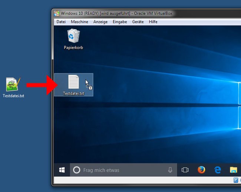Click the VirtualBox status bar disk icon
The width and height of the screenshot is (241, 192).
(x=235, y=180)
